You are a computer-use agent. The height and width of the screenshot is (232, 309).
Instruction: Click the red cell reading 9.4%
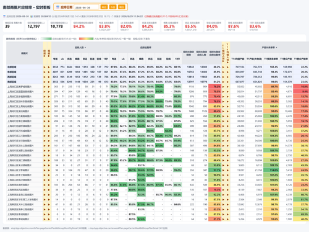click(301, 92)
